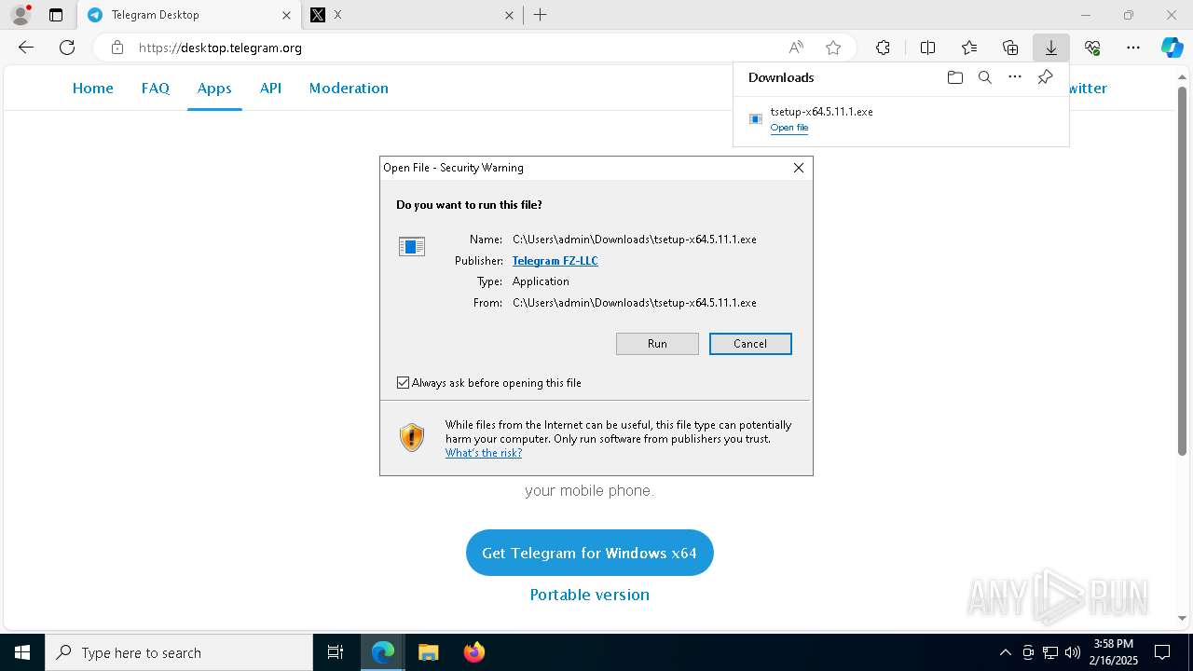
Task: Open volume control in system tray
Action: pos(1073,652)
